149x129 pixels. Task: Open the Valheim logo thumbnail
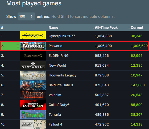coord(33,95)
